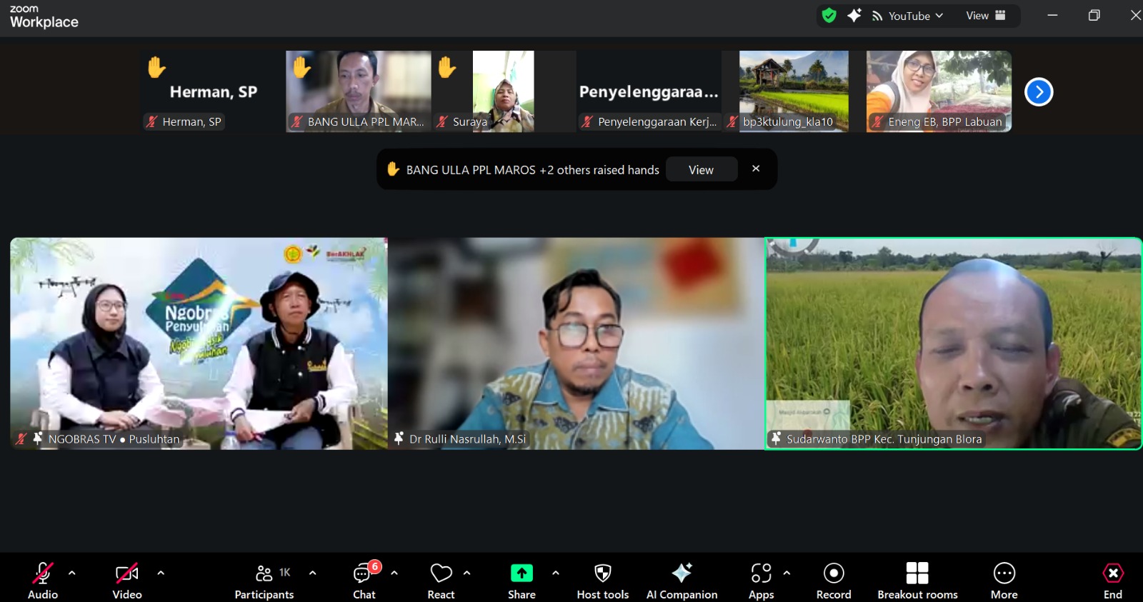
Task: Expand caret next to Apps
Action: [x=787, y=573]
